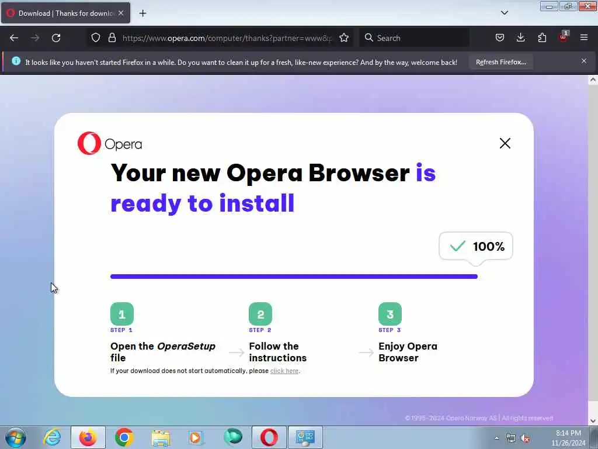Click the 100% completion badge
Viewport: 598px width, 449px height.
pyautogui.click(x=476, y=246)
